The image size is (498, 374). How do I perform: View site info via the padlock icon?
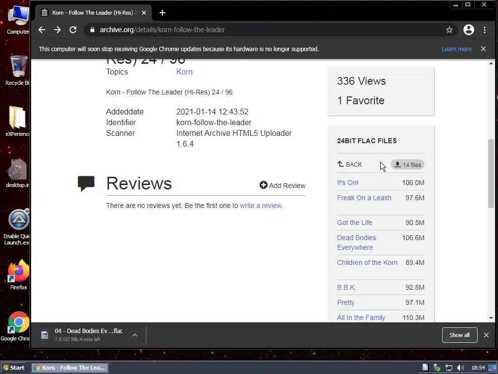[92, 30]
